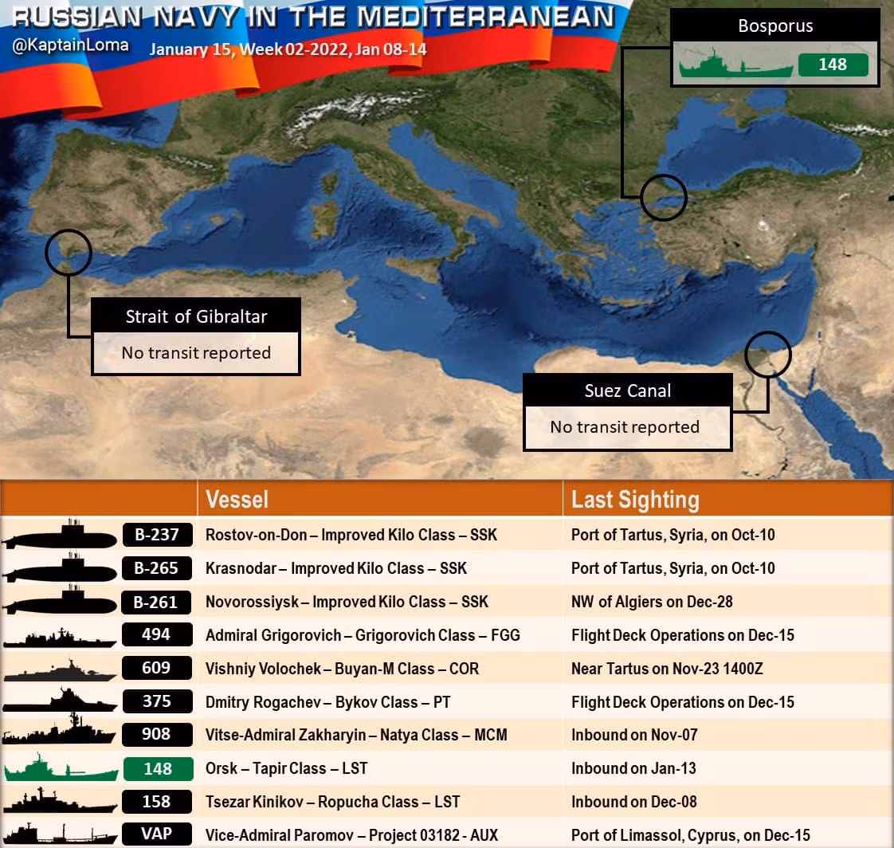The height and width of the screenshot is (848, 894).
Task: Select the Vice-Admiral Paromov vessel silhouette
Action: point(60,835)
